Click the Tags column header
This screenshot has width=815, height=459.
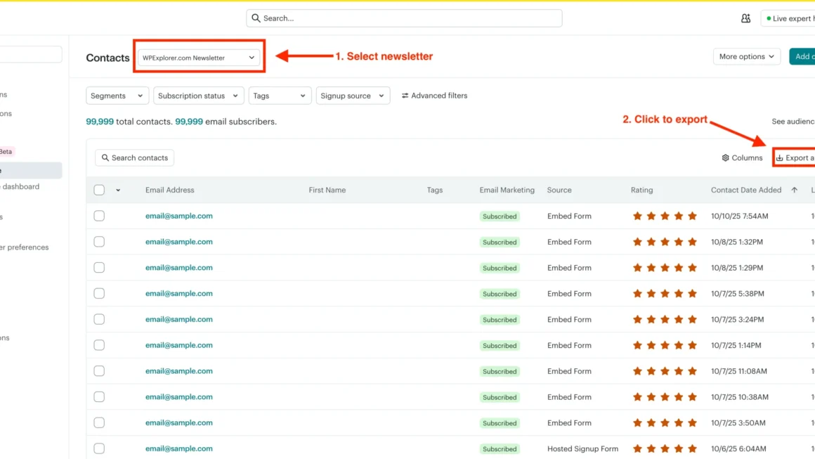434,190
